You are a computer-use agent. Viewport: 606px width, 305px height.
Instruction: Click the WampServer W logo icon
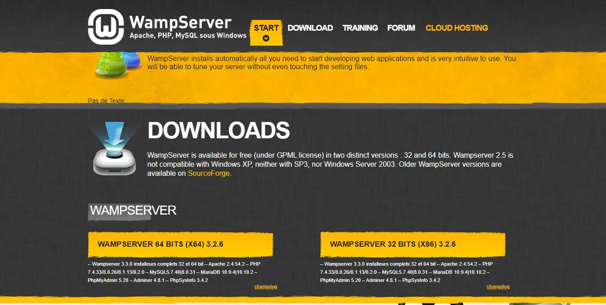[106, 27]
